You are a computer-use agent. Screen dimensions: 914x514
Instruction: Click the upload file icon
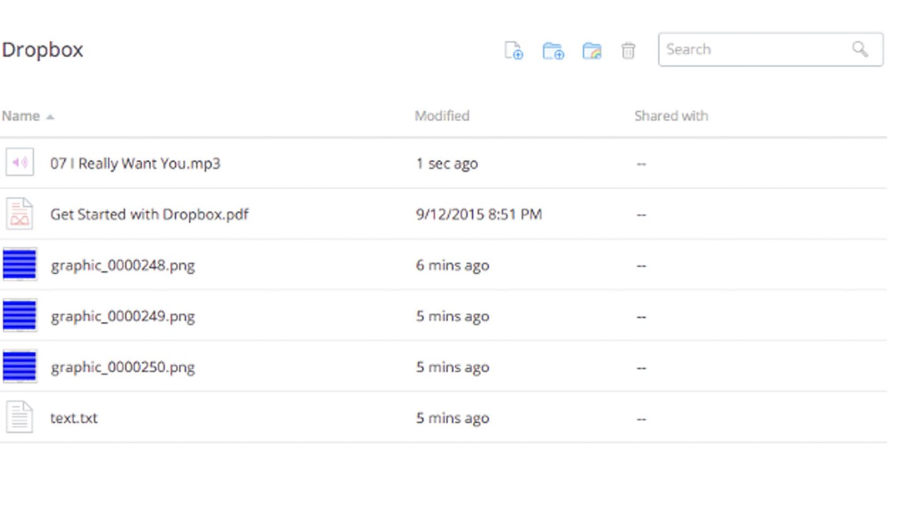click(x=514, y=50)
